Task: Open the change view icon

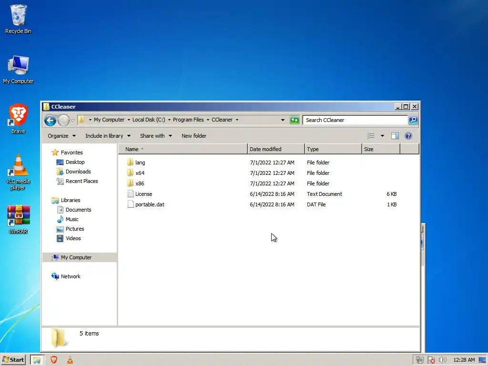Action: point(370,136)
